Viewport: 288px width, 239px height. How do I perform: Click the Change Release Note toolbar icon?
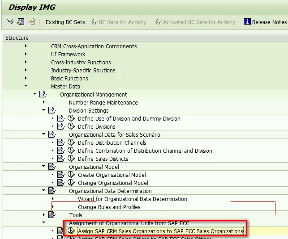pos(32,22)
